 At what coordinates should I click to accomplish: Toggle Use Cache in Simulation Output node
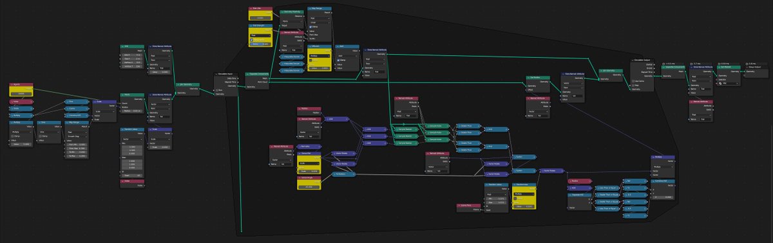tap(633, 81)
